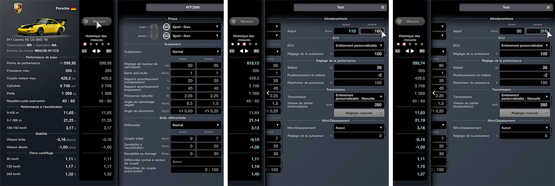Select first history dot above 592,74 column
The image size is (555, 186).
[x=398, y=44]
